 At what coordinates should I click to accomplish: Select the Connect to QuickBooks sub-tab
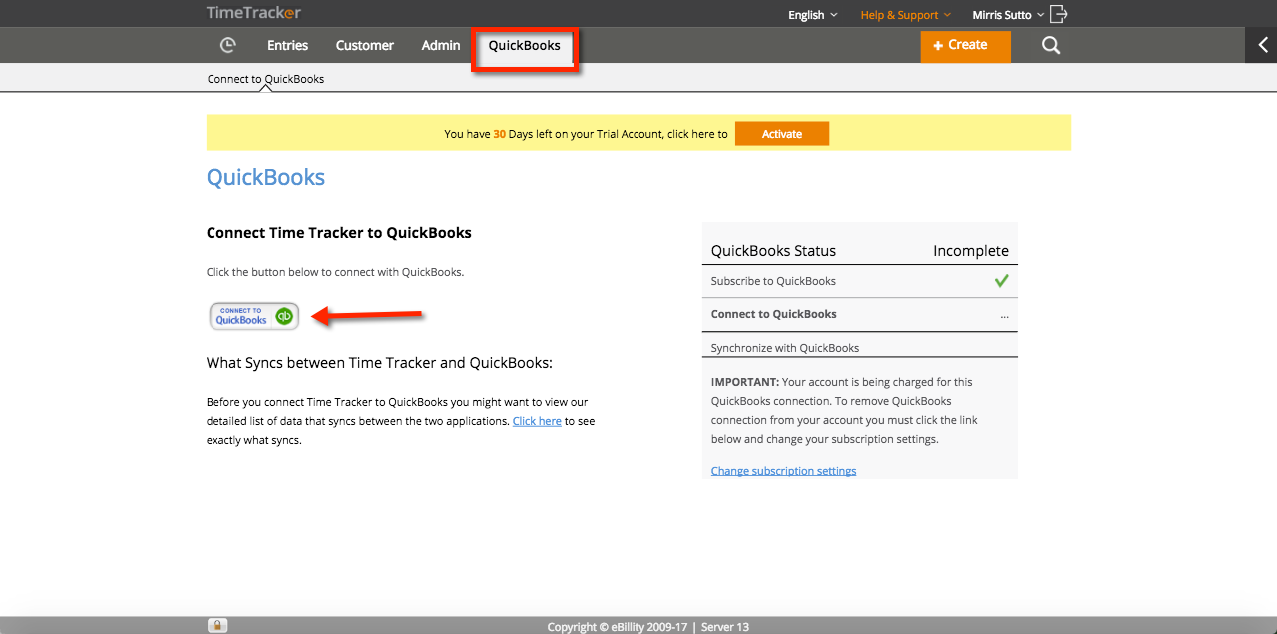coord(265,79)
